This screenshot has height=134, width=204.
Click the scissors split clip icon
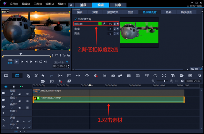click(64, 55)
